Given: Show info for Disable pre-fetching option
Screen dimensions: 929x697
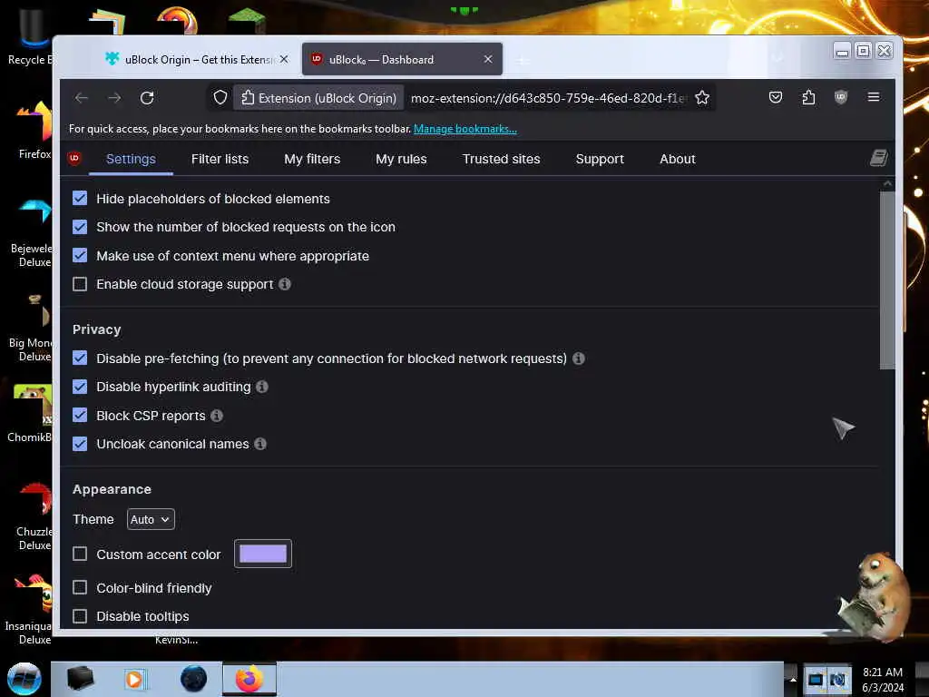Looking at the screenshot, I should [x=579, y=358].
